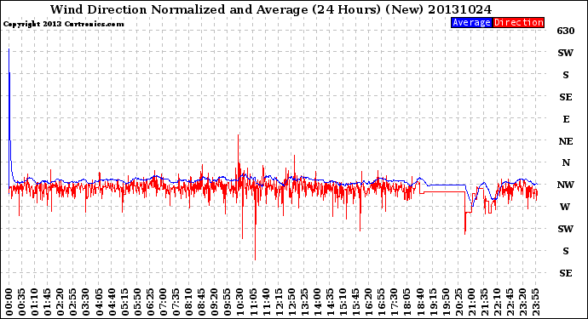
Task: Click the '05:15' time axis label
Action: [x=124, y=302]
